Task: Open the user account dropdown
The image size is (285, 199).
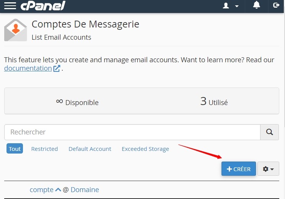Action: tap(231, 6)
